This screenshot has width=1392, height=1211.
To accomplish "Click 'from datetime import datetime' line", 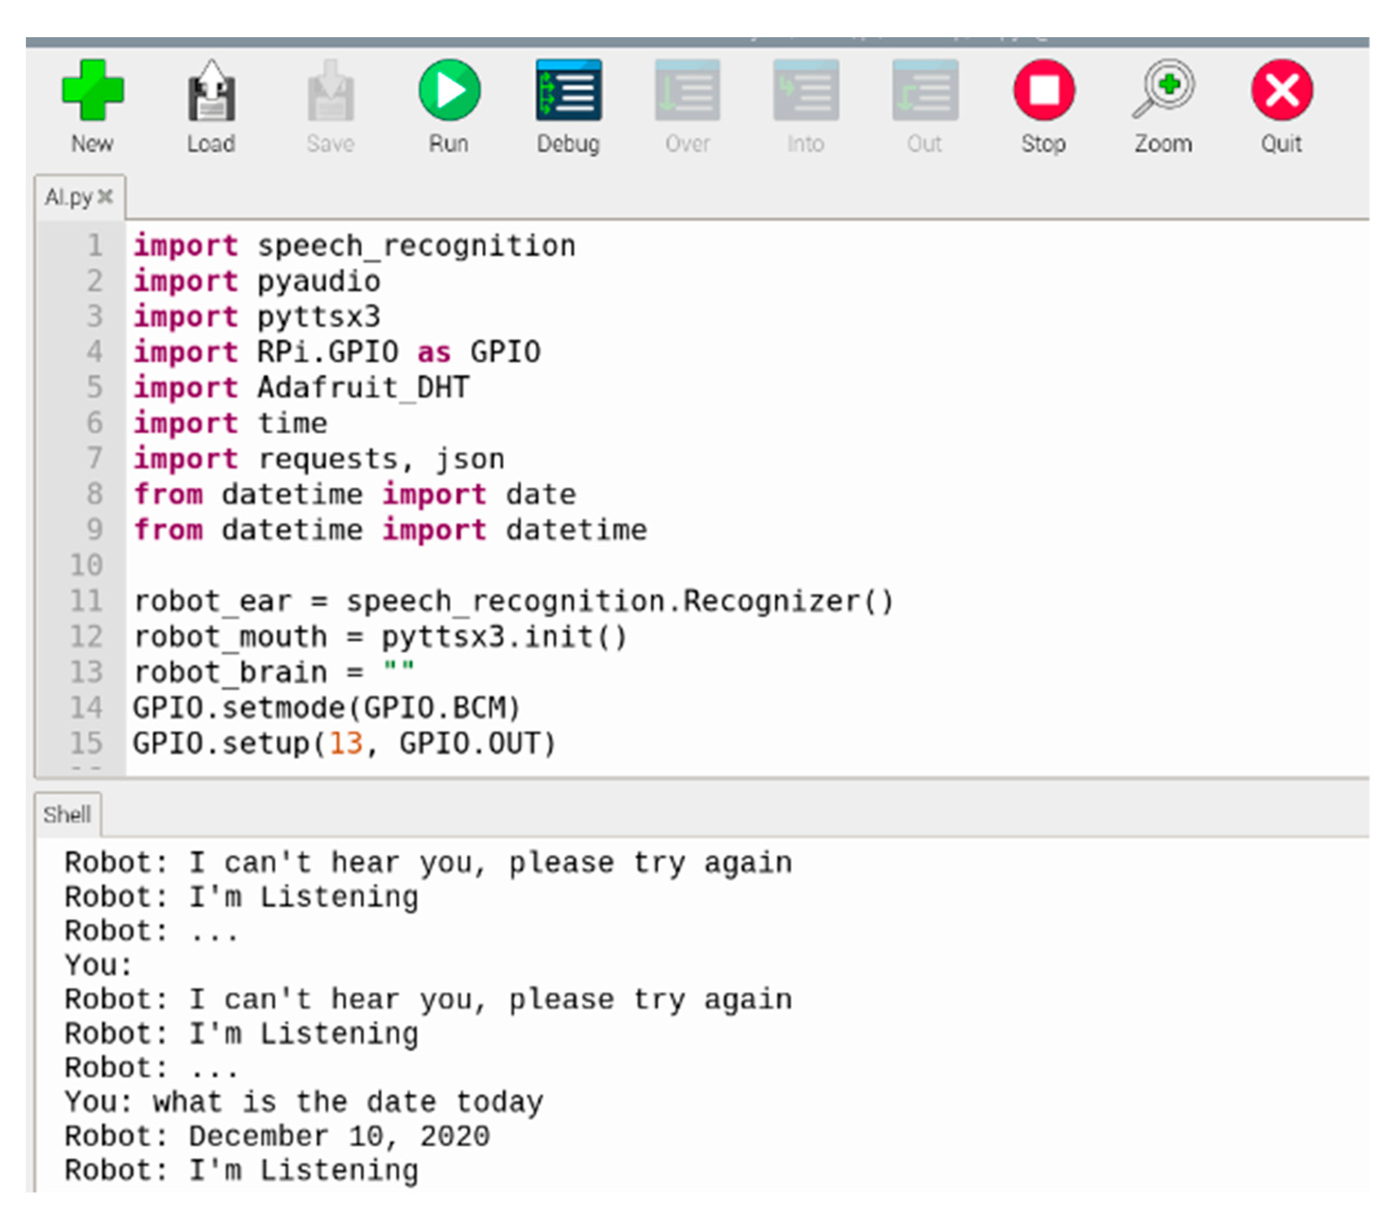I will click(390, 530).
